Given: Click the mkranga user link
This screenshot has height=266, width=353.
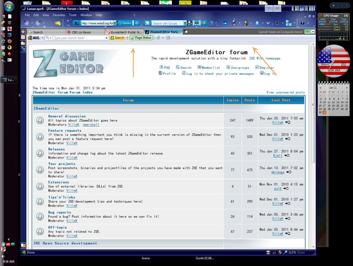Looking at the screenshot, I should point(278,172).
